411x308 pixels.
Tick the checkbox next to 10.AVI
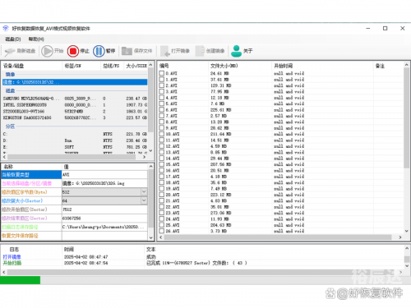coord(162,134)
